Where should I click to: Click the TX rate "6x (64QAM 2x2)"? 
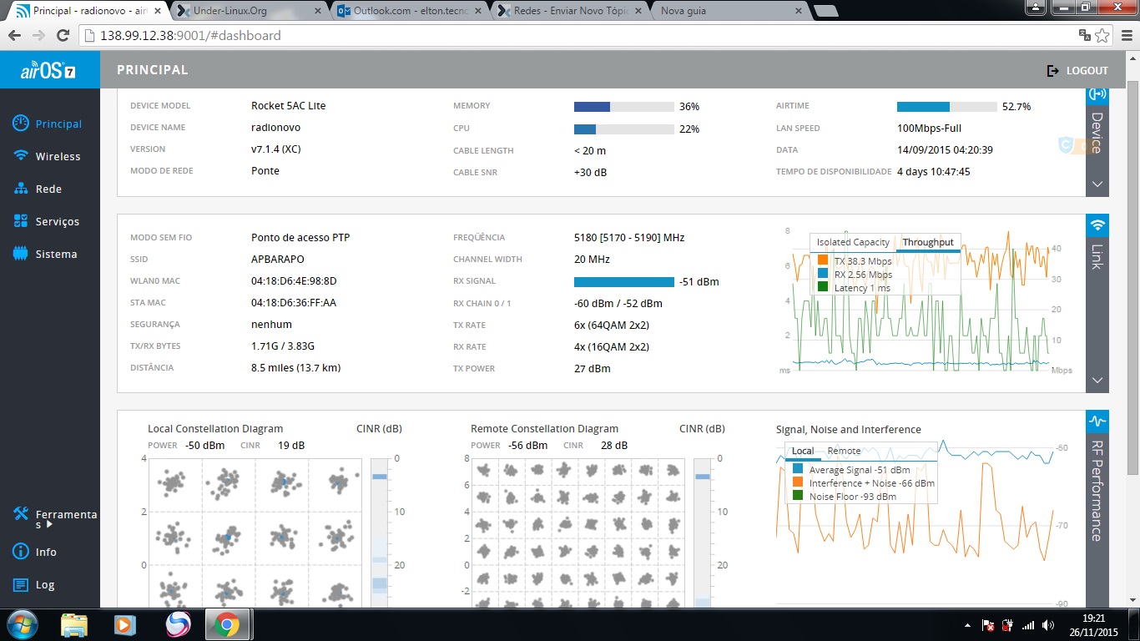pos(612,326)
